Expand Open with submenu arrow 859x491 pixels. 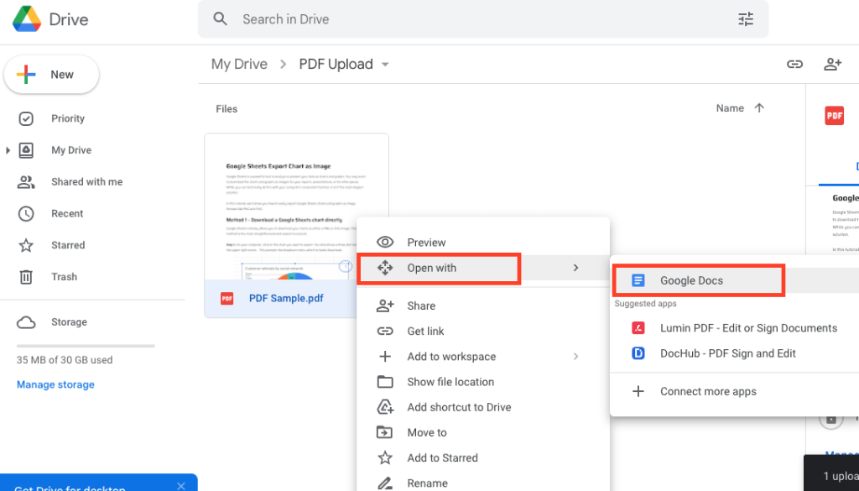click(575, 268)
